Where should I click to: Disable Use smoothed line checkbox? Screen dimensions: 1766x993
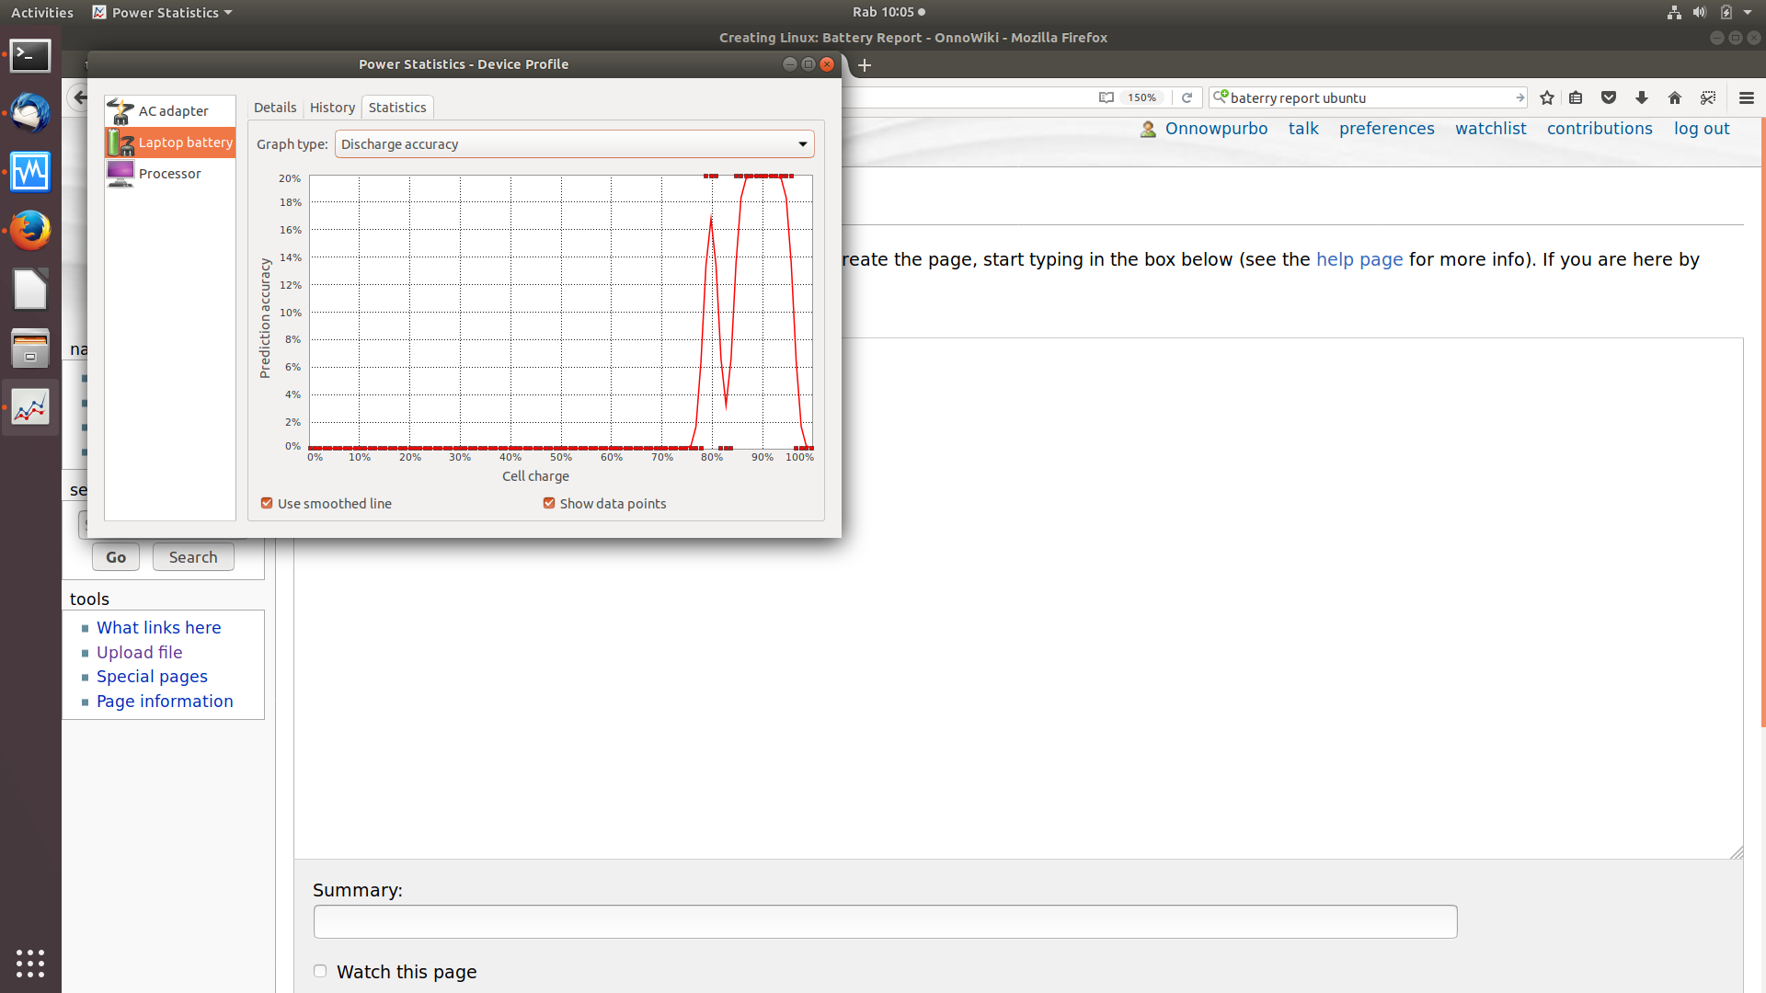(267, 503)
